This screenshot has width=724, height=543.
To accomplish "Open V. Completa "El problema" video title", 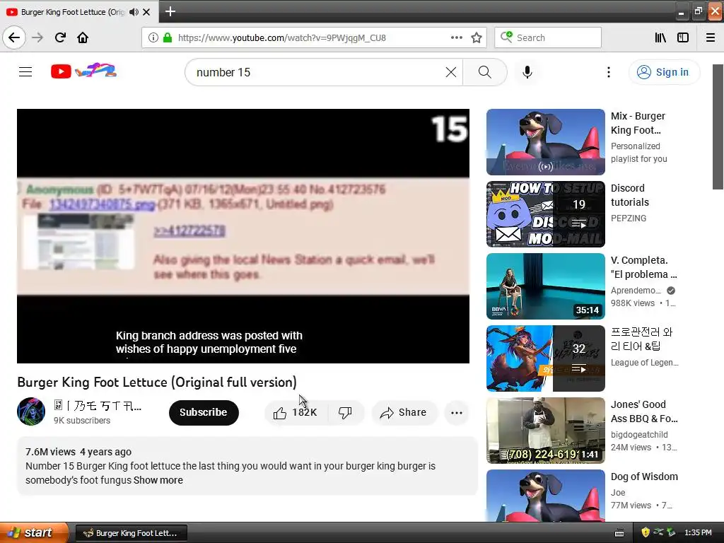I will pyautogui.click(x=643, y=267).
